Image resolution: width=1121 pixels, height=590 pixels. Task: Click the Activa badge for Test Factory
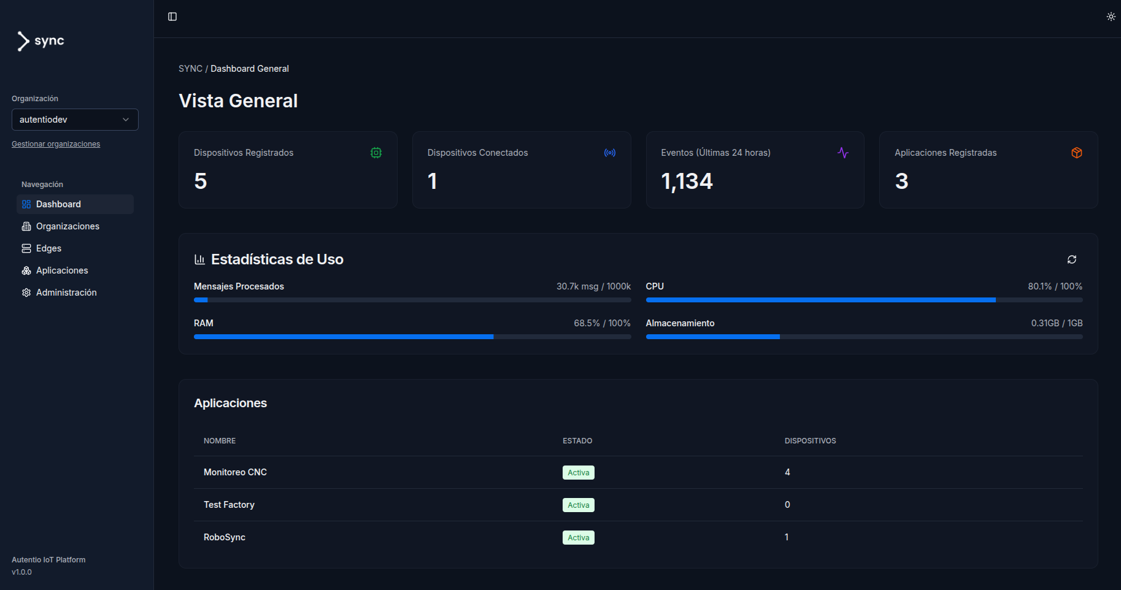click(578, 505)
